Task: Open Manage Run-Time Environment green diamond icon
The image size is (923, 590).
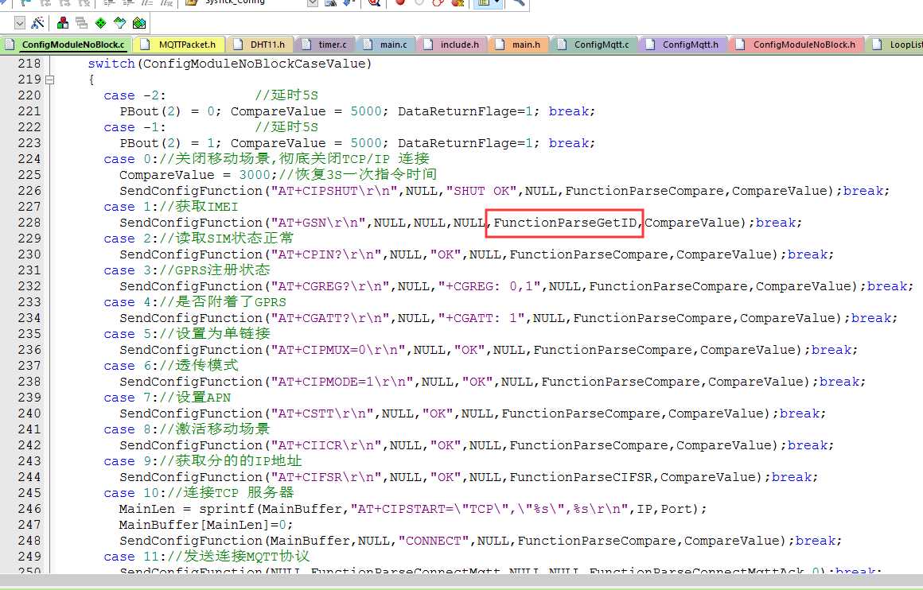Action: pyautogui.click(x=101, y=23)
